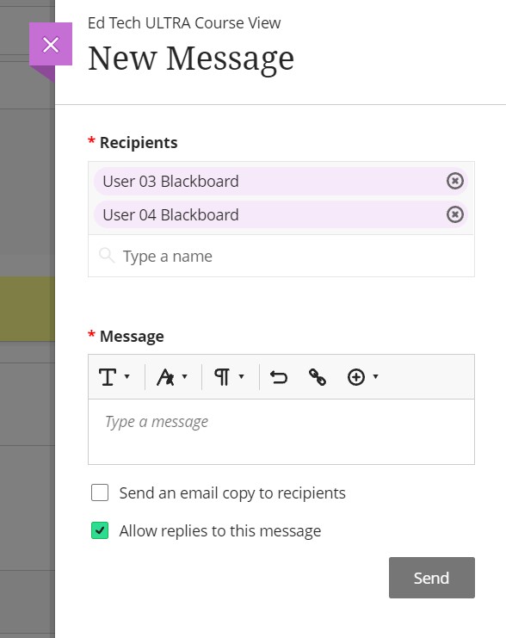
Task: Expand the paragraph dropdown arrow
Action: (x=241, y=376)
